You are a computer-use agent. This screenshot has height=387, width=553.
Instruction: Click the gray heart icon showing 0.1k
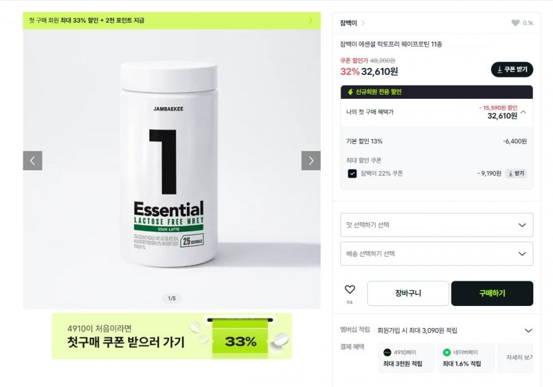[516, 23]
